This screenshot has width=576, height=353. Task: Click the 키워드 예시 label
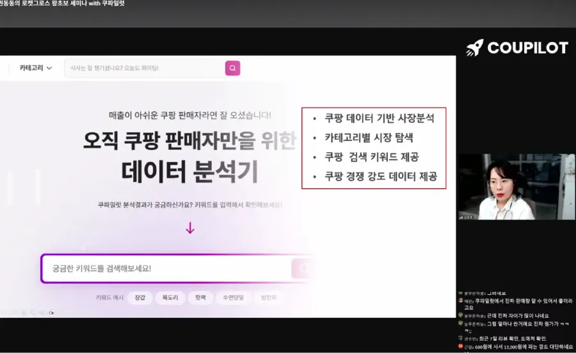pyautogui.click(x=109, y=297)
